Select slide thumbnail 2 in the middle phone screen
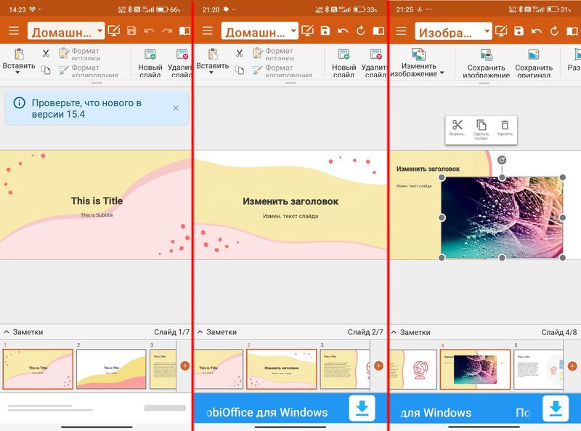Viewport: 581px width, 431px height. click(282, 369)
